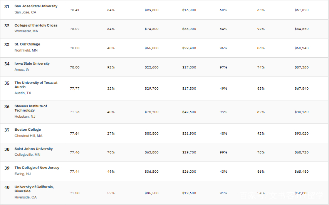Select rank number 36 cell

point(7,107)
